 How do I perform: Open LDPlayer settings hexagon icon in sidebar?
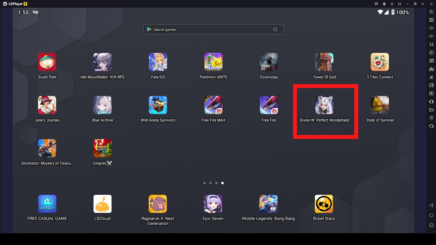point(431,12)
